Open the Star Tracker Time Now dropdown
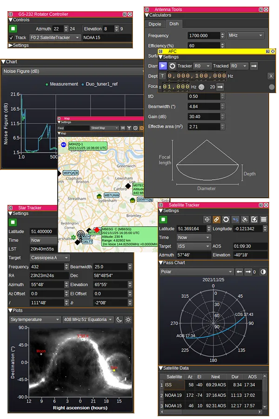Screen dimensions: 279x419 44,240
